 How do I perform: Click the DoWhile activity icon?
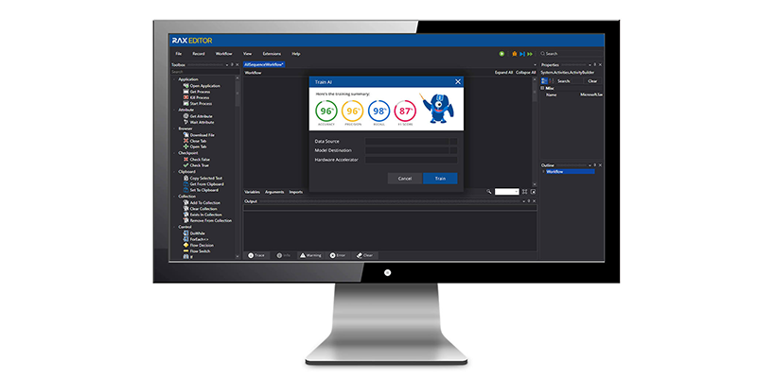[x=185, y=233]
